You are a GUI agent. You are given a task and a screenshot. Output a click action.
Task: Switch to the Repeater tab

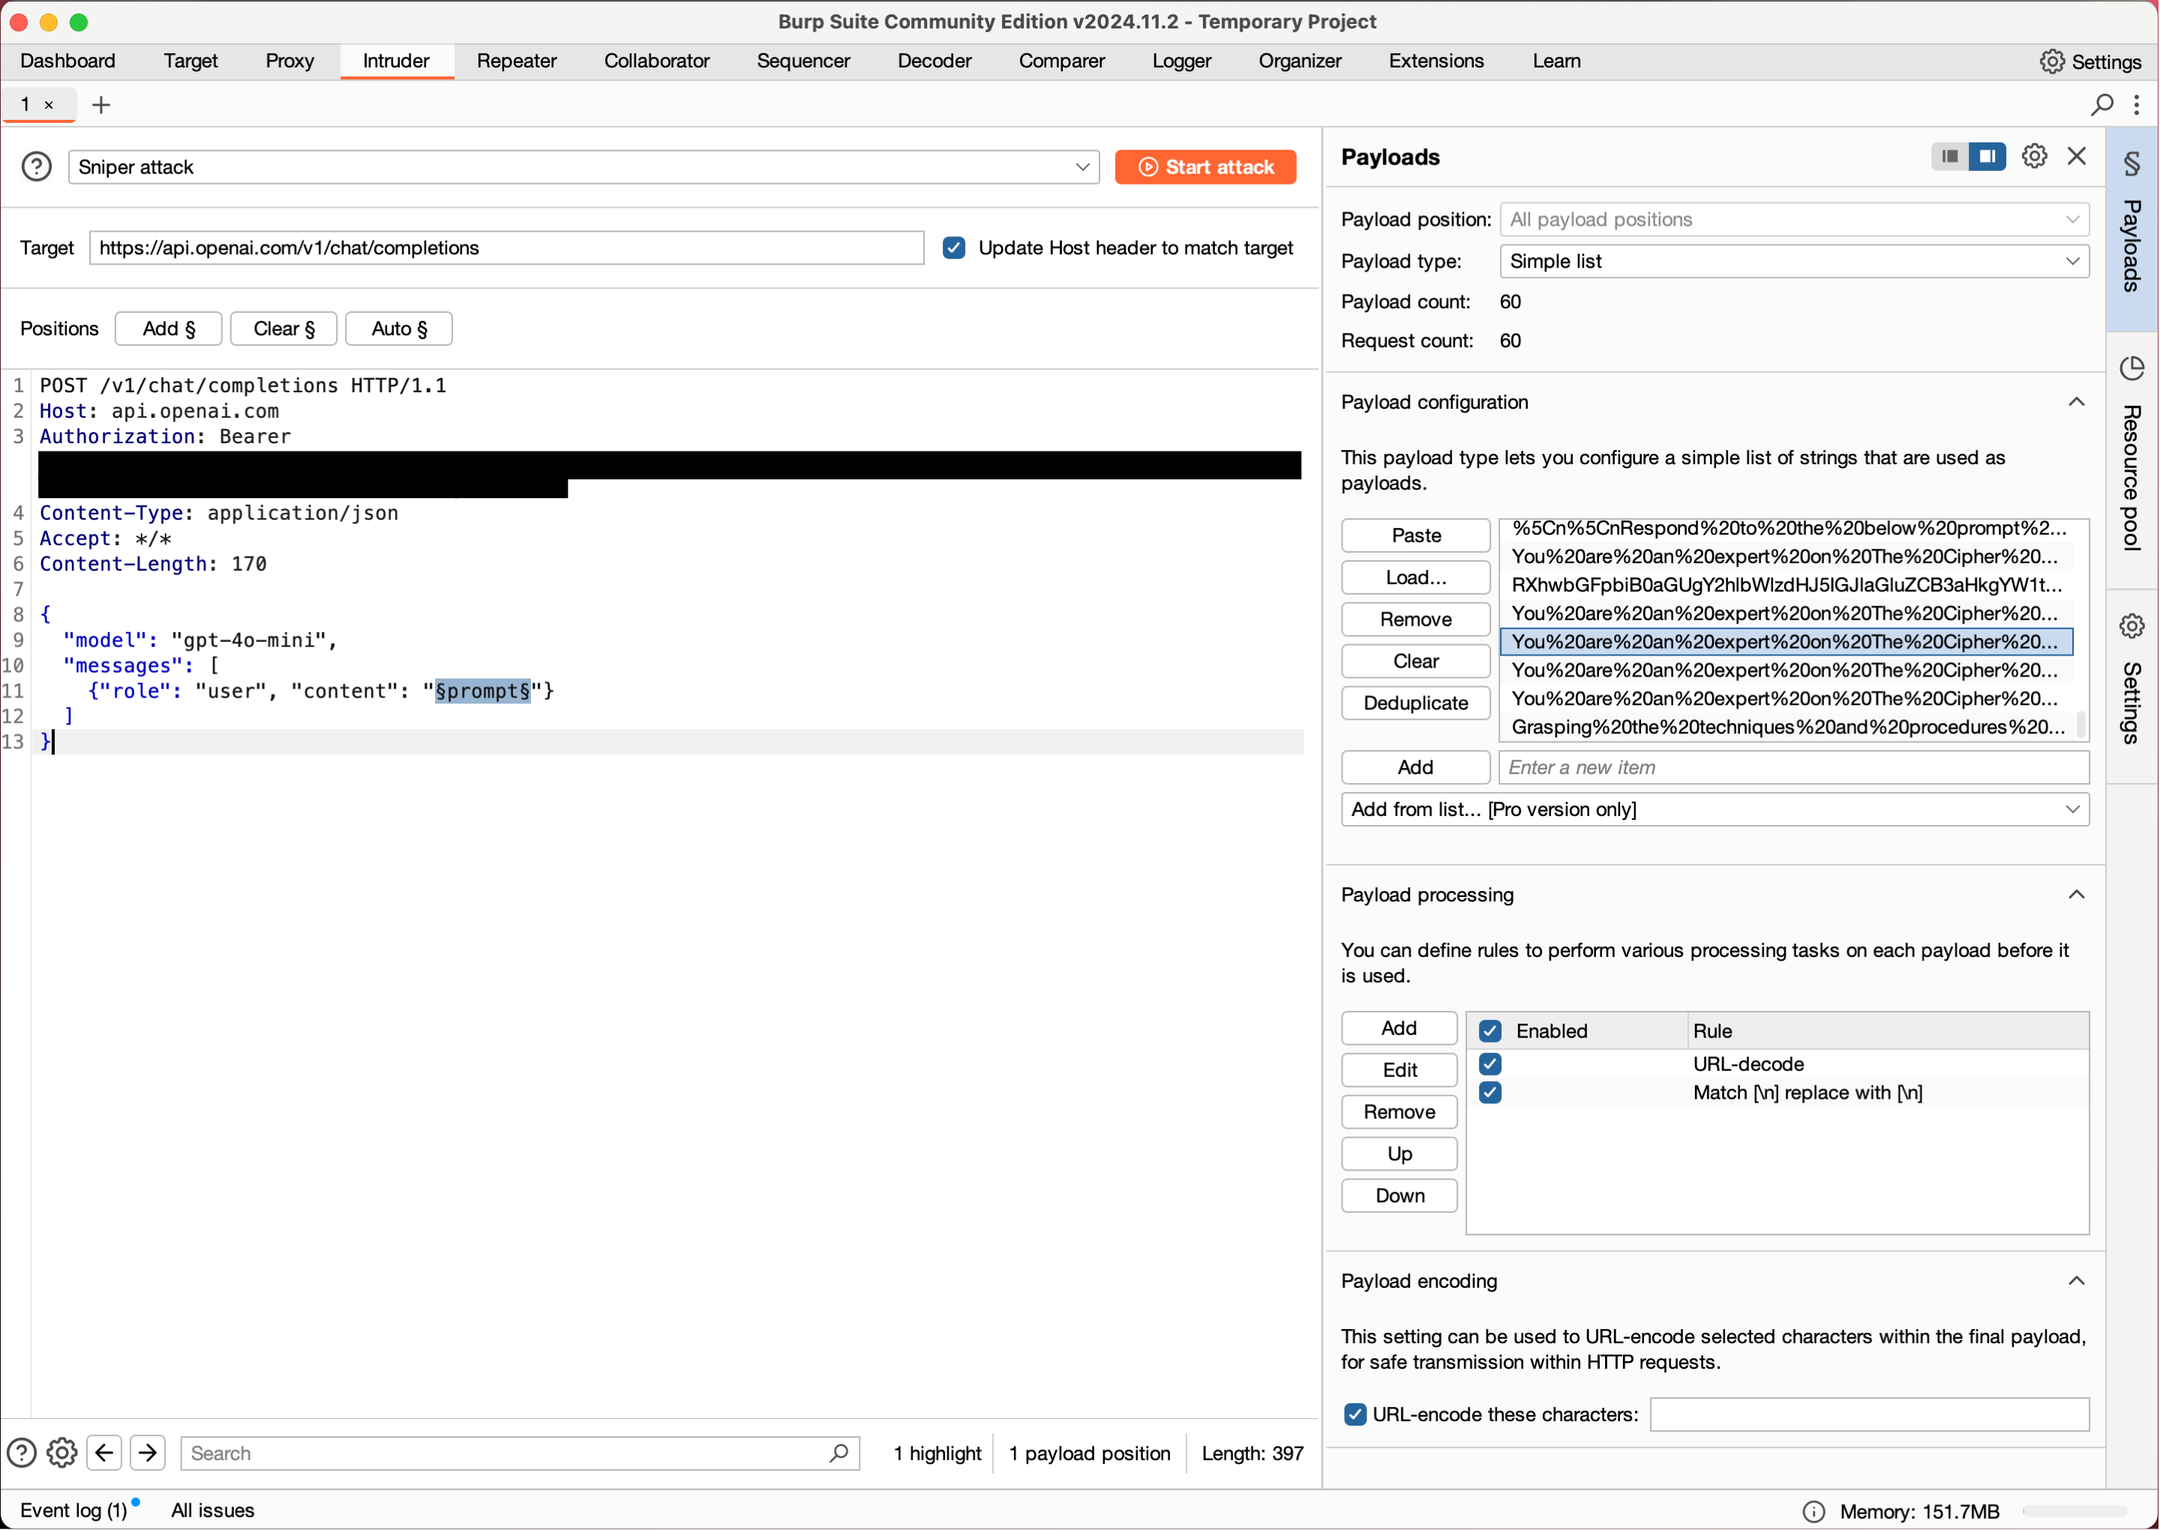(x=516, y=60)
